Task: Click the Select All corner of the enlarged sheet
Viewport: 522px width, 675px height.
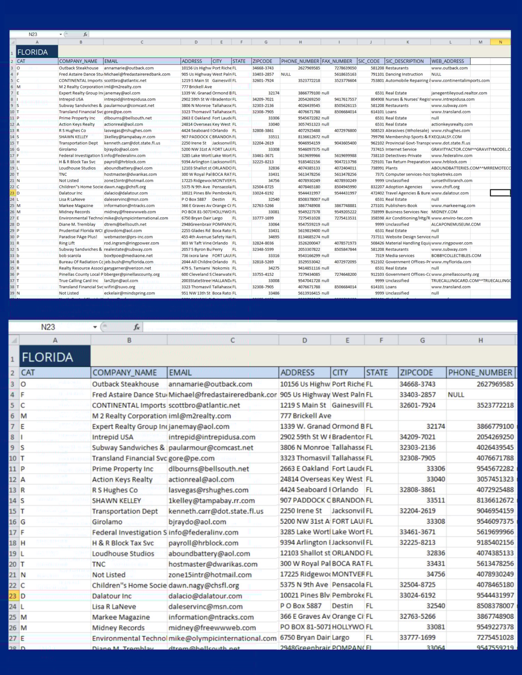Action: (x=14, y=340)
